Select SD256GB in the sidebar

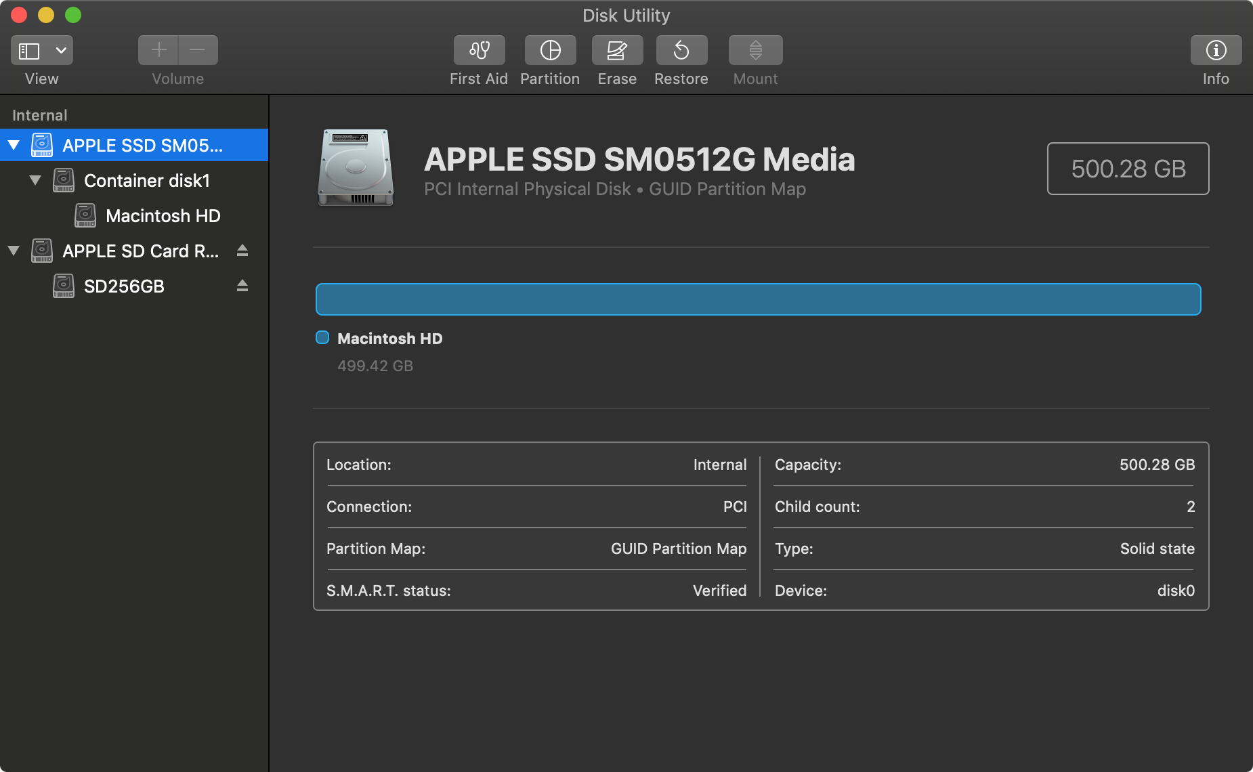(134, 286)
